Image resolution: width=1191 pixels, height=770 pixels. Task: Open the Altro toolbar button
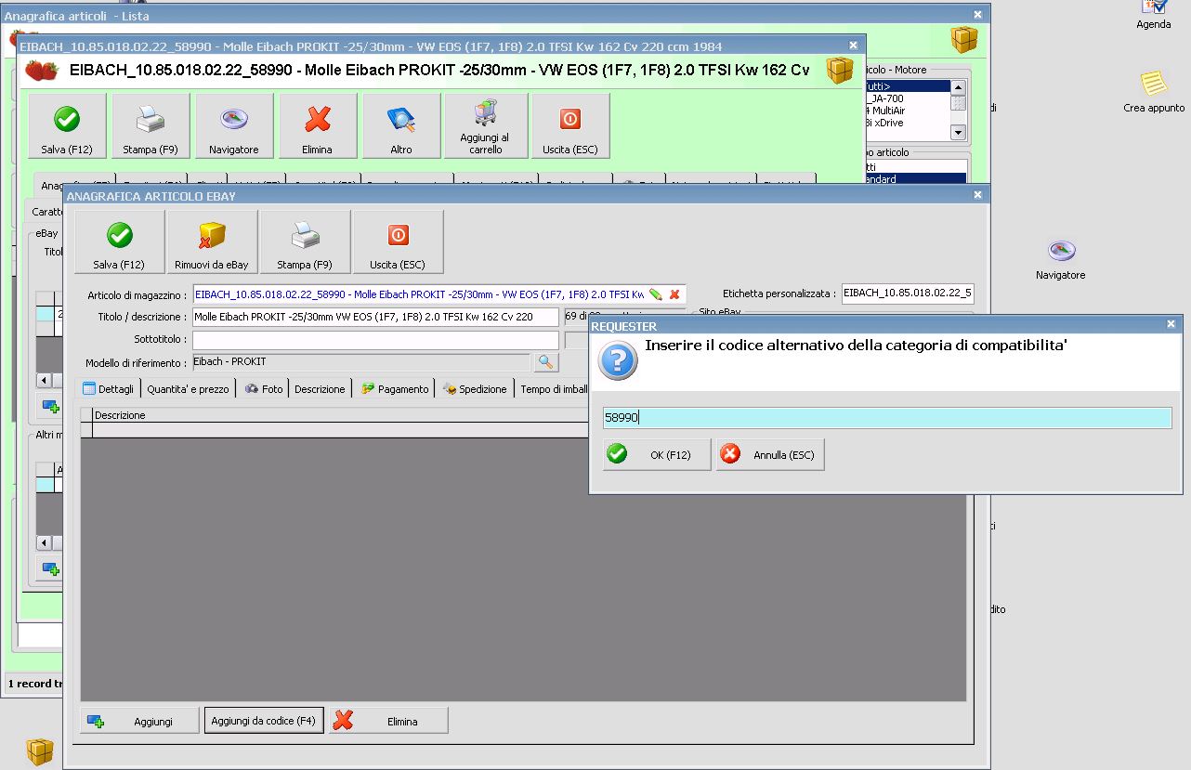[401, 126]
